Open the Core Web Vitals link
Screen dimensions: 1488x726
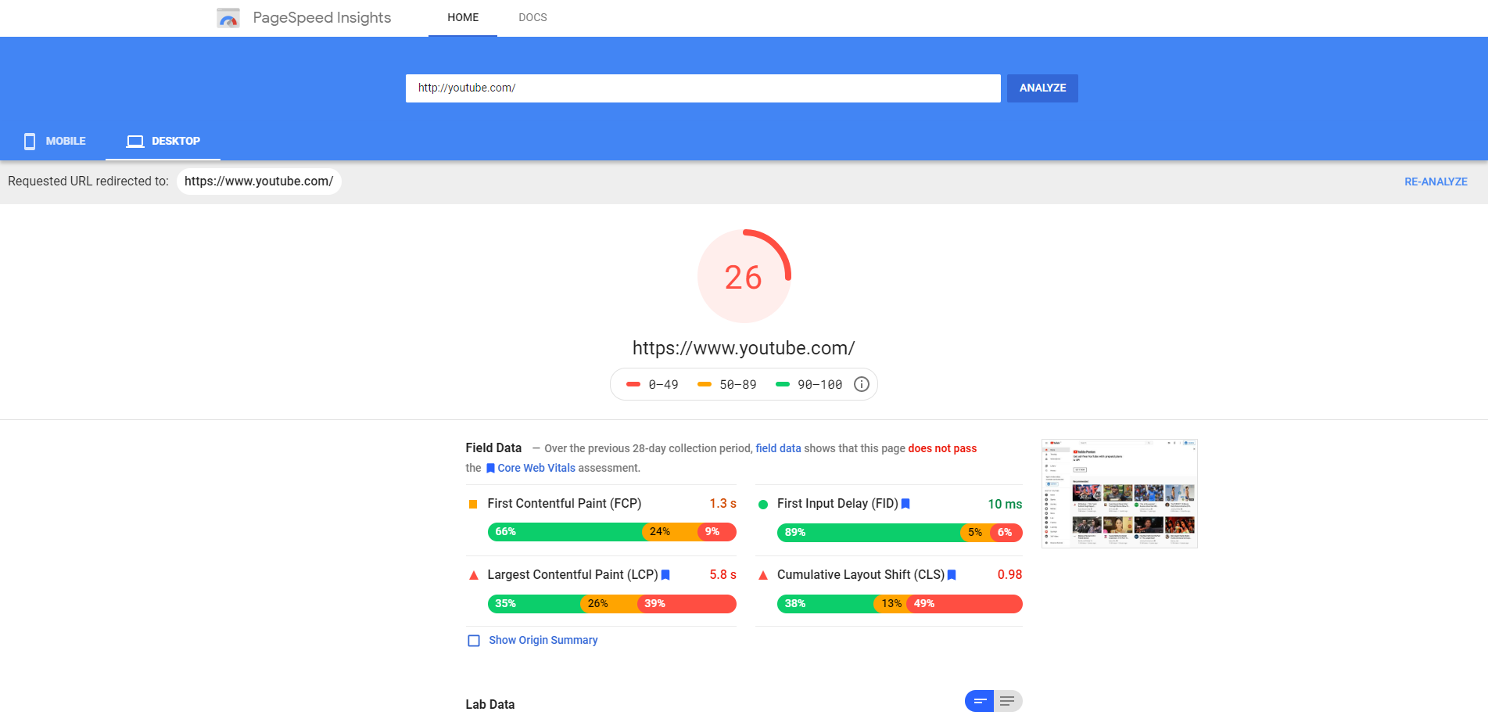(536, 468)
